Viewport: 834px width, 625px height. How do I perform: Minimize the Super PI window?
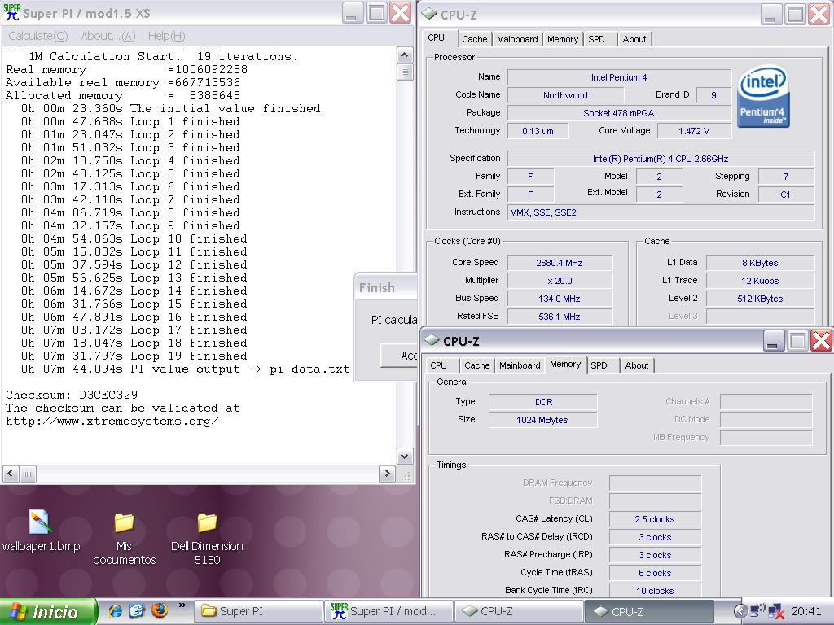click(352, 13)
